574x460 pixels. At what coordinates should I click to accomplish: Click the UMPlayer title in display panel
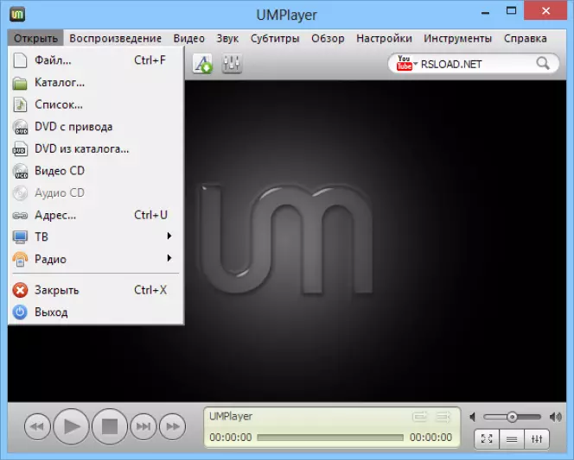(231, 417)
